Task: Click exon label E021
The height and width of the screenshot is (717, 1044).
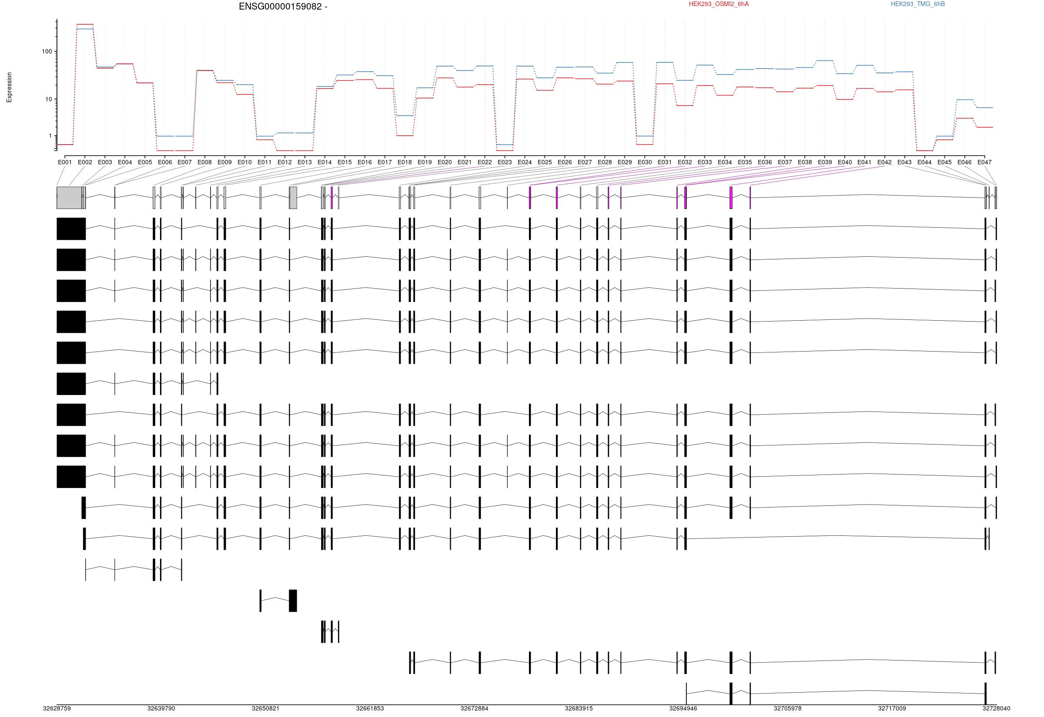Action: 465,162
